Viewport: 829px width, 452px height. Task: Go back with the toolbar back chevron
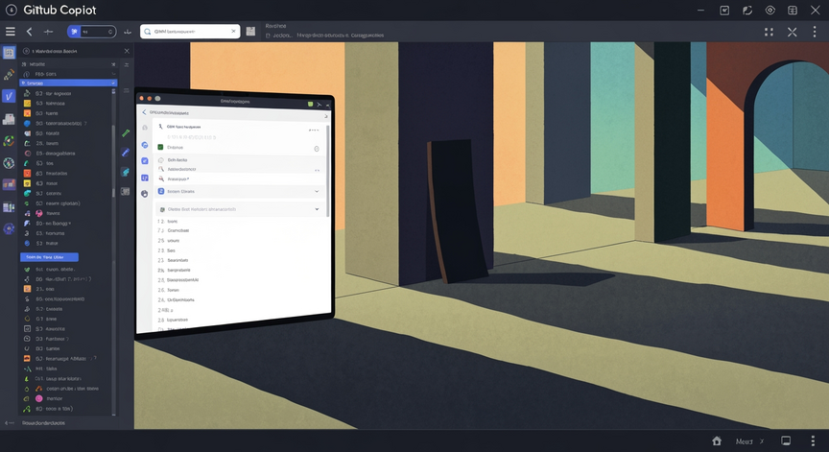(x=29, y=32)
